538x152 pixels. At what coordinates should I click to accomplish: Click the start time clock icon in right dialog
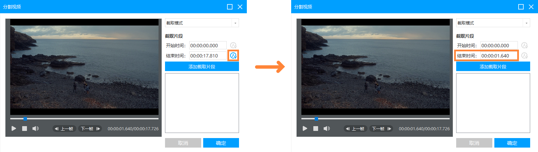524,45
